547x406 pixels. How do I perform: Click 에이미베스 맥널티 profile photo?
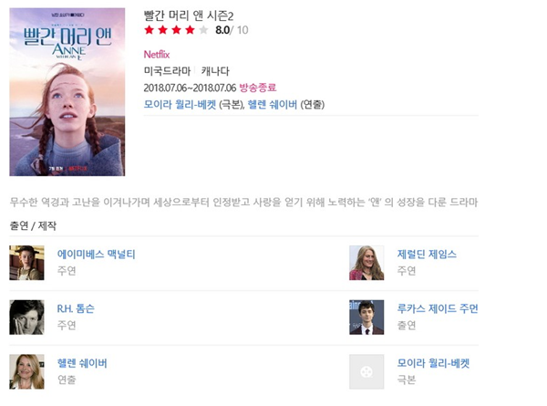26,263
